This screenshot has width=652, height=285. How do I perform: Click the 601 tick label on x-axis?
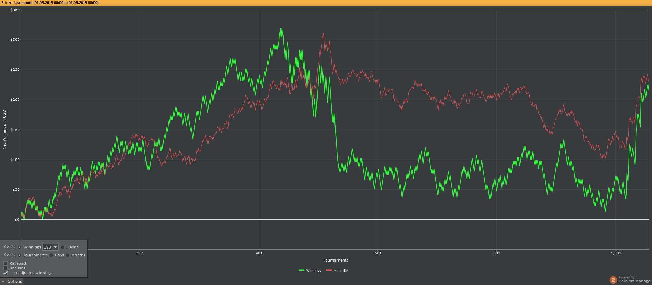(x=378, y=253)
